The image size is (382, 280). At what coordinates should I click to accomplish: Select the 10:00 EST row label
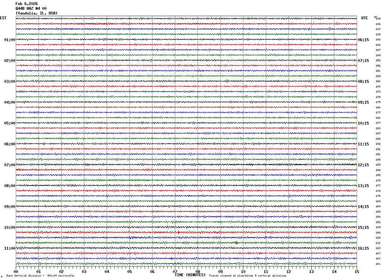(10, 228)
